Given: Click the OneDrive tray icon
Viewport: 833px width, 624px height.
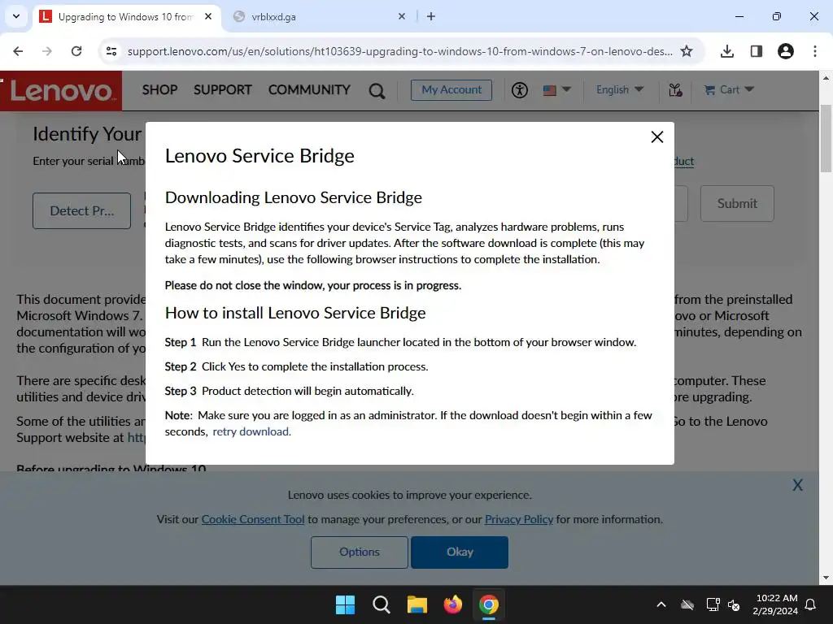Looking at the screenshot, I should 687,604.
